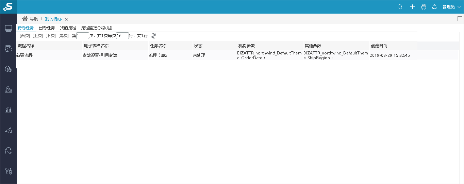This screenshot has width=464, height=184.
Task: Open the data connection gear sidebar icon
Action: click(9, 49)
